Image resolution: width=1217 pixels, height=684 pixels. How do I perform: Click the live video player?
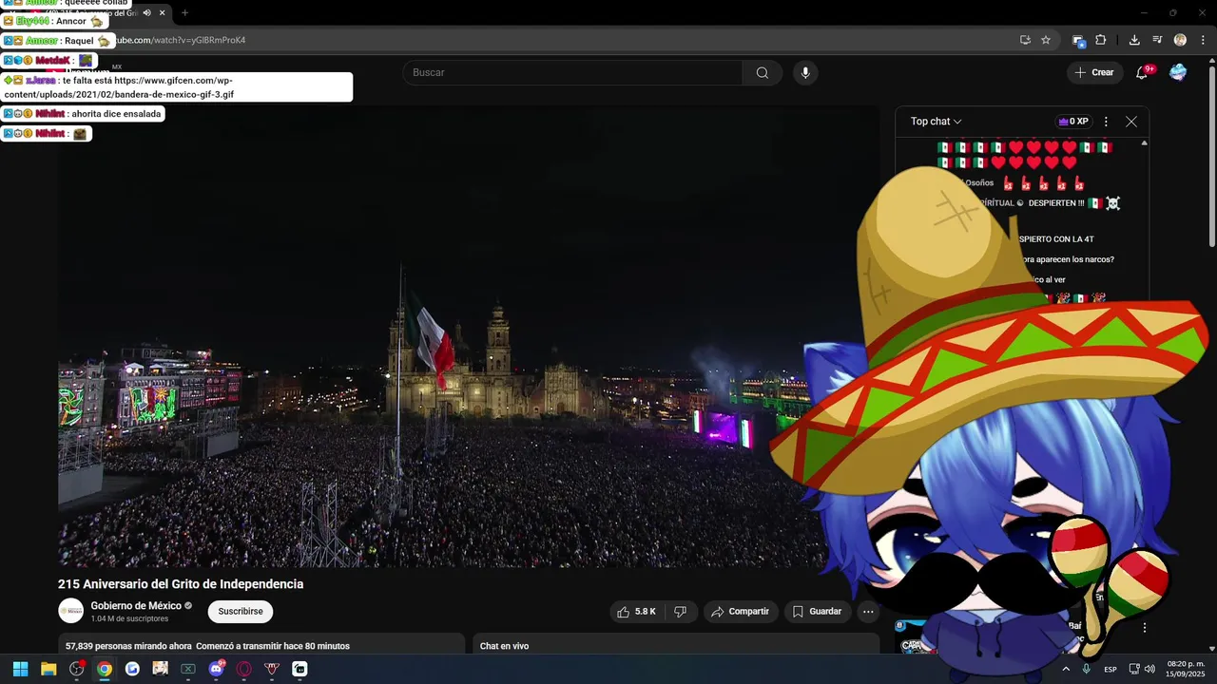click(469, 336)
